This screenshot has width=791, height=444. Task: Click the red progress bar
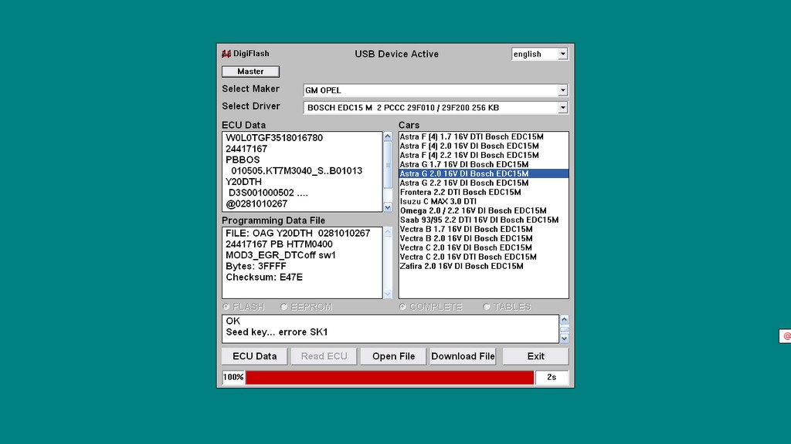[389, 378]
